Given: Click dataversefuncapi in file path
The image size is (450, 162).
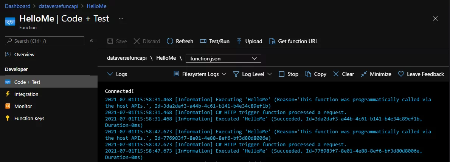Looking at the screenshot, I should click(x=127, y=58).
